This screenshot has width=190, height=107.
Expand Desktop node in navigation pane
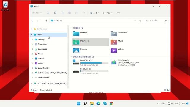(33, 40)
